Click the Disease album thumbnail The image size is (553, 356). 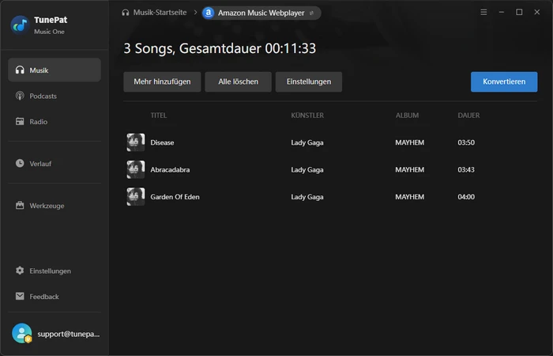(136, 142)
